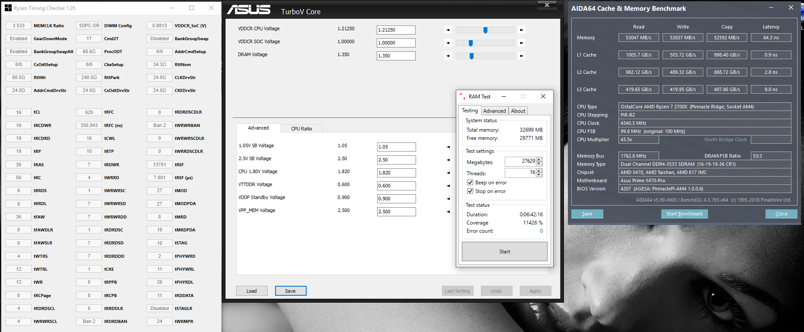Click the Memory Latency 64.3 ns cell

click(x=771, y=38)
